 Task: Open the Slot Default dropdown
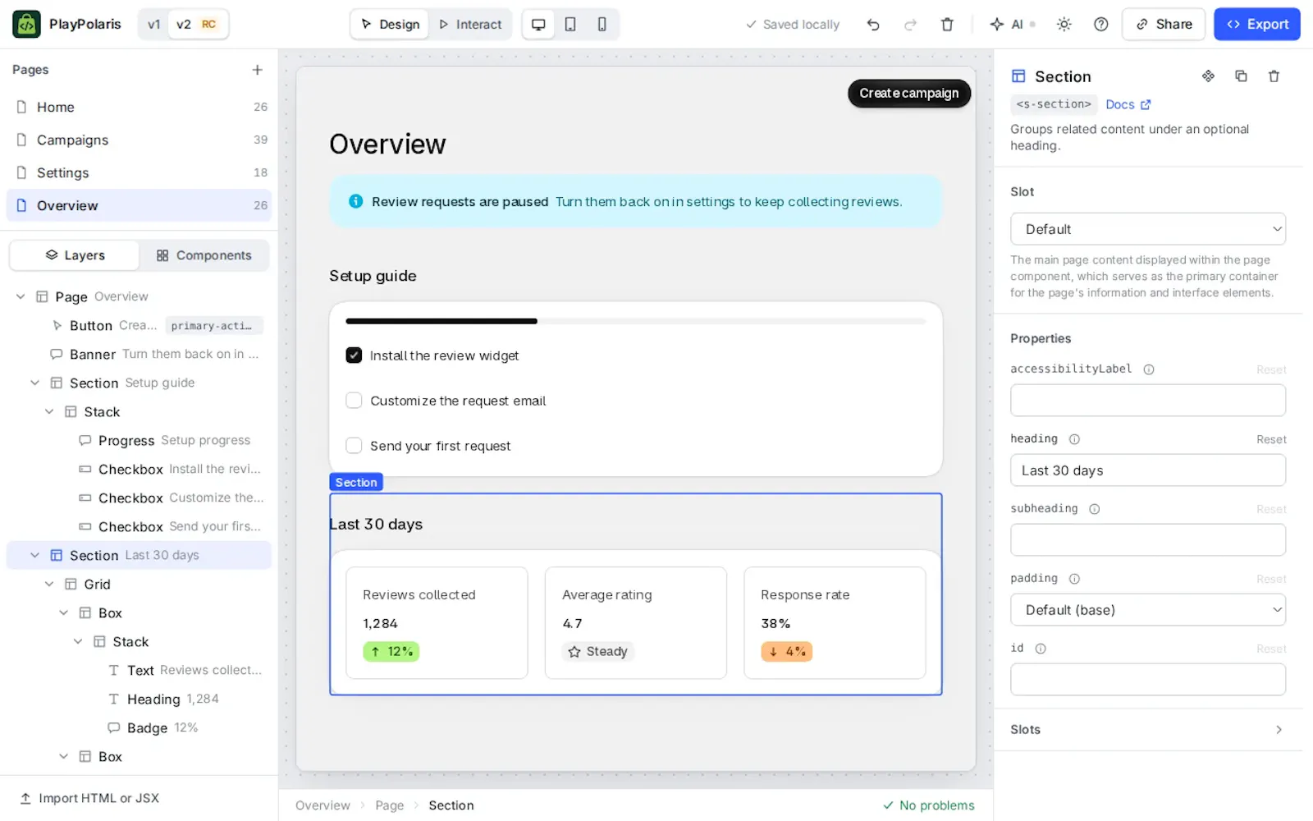(1148, 229)
